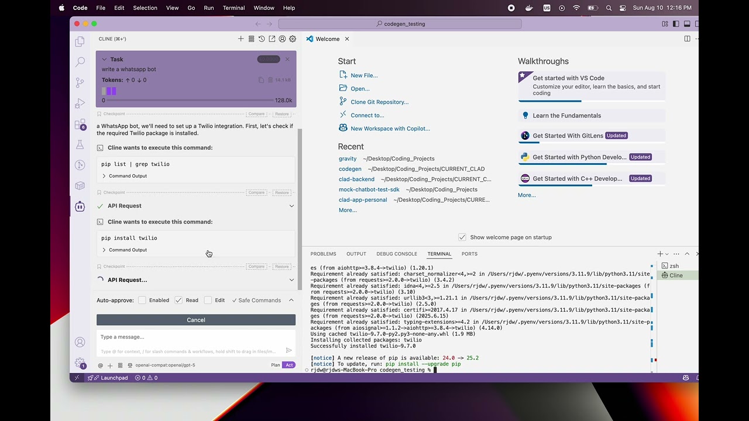This screenshot has width=749, height=421.
Task: Open new terminal launch profile dropdown
Action: click(x=667, y=254)
